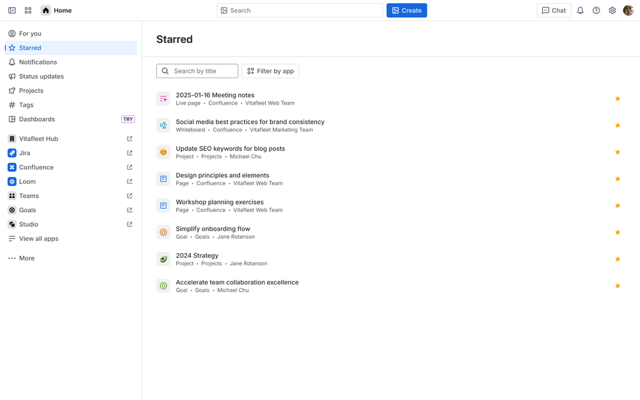Open the app switcher grid icon
The width and height of the screenshot is (640, 400).
point(28,10)
